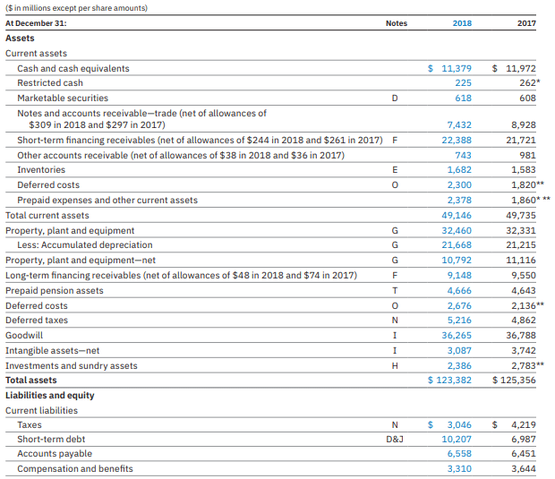Click the 6,558 accounts payable value

(x=459, y=454)
